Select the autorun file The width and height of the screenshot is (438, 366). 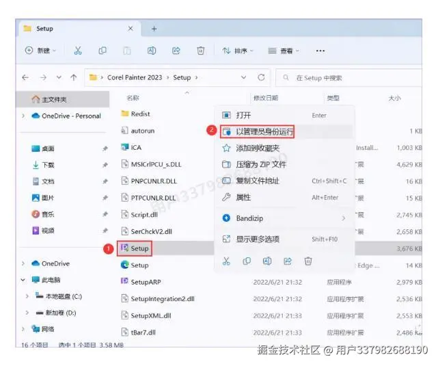coord(138,131)
